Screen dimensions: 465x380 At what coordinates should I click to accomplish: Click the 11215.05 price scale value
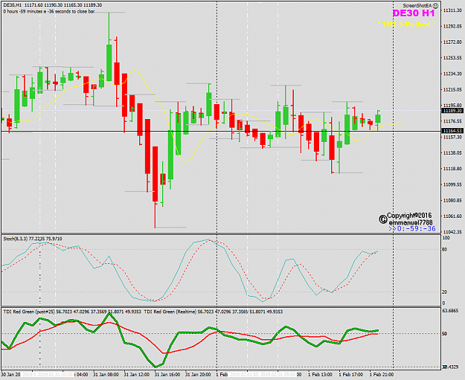(452, 89)
